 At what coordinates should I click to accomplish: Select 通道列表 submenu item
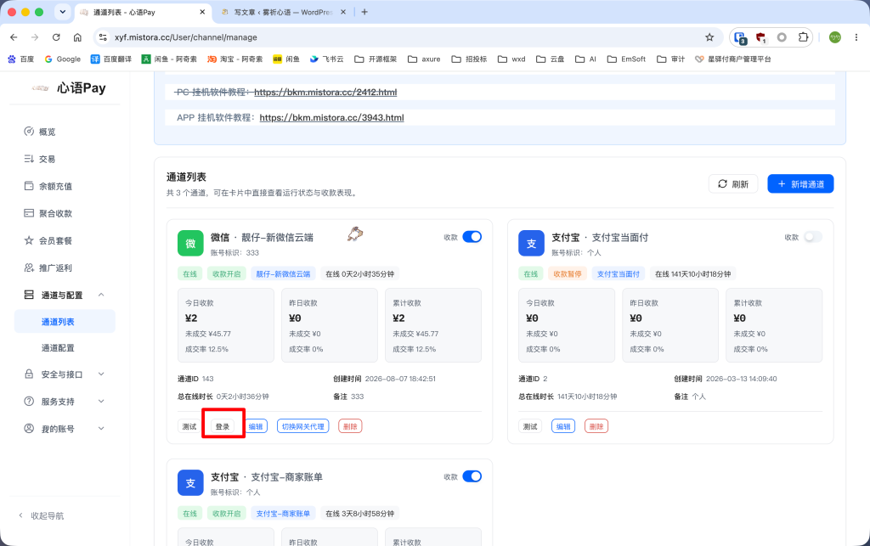tap(65, 322)
